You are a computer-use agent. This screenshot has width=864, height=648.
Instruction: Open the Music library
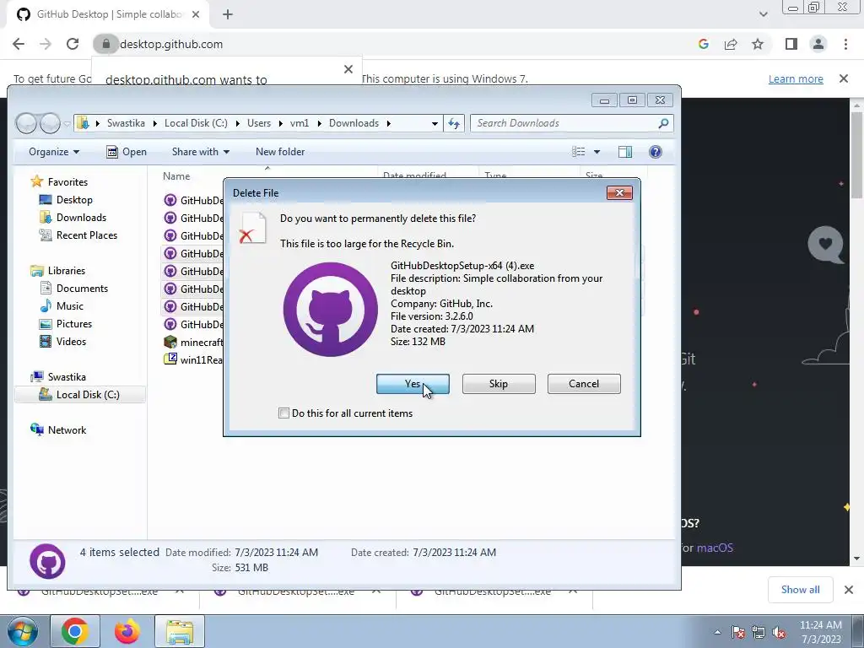pos(69,305)
